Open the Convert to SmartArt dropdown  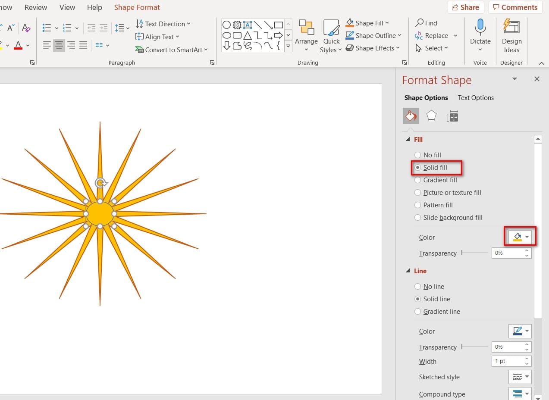(172, 50)
